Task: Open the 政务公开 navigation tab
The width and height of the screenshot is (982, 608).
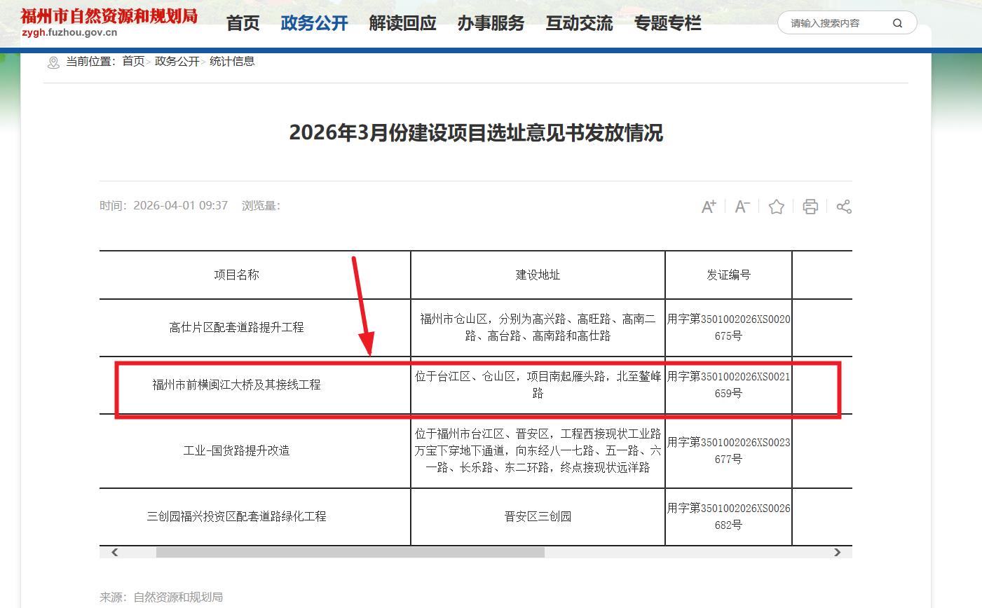Action: tap(314, 23)
